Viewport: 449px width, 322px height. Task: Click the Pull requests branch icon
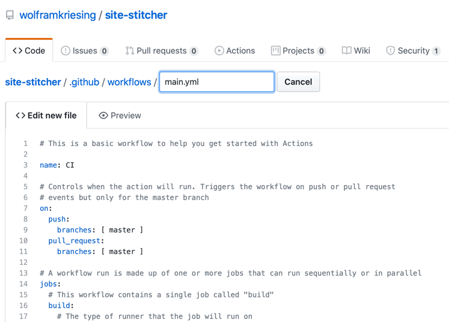(130, 50)
